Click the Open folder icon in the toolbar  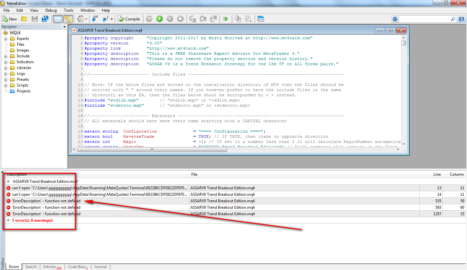(24, 19)
